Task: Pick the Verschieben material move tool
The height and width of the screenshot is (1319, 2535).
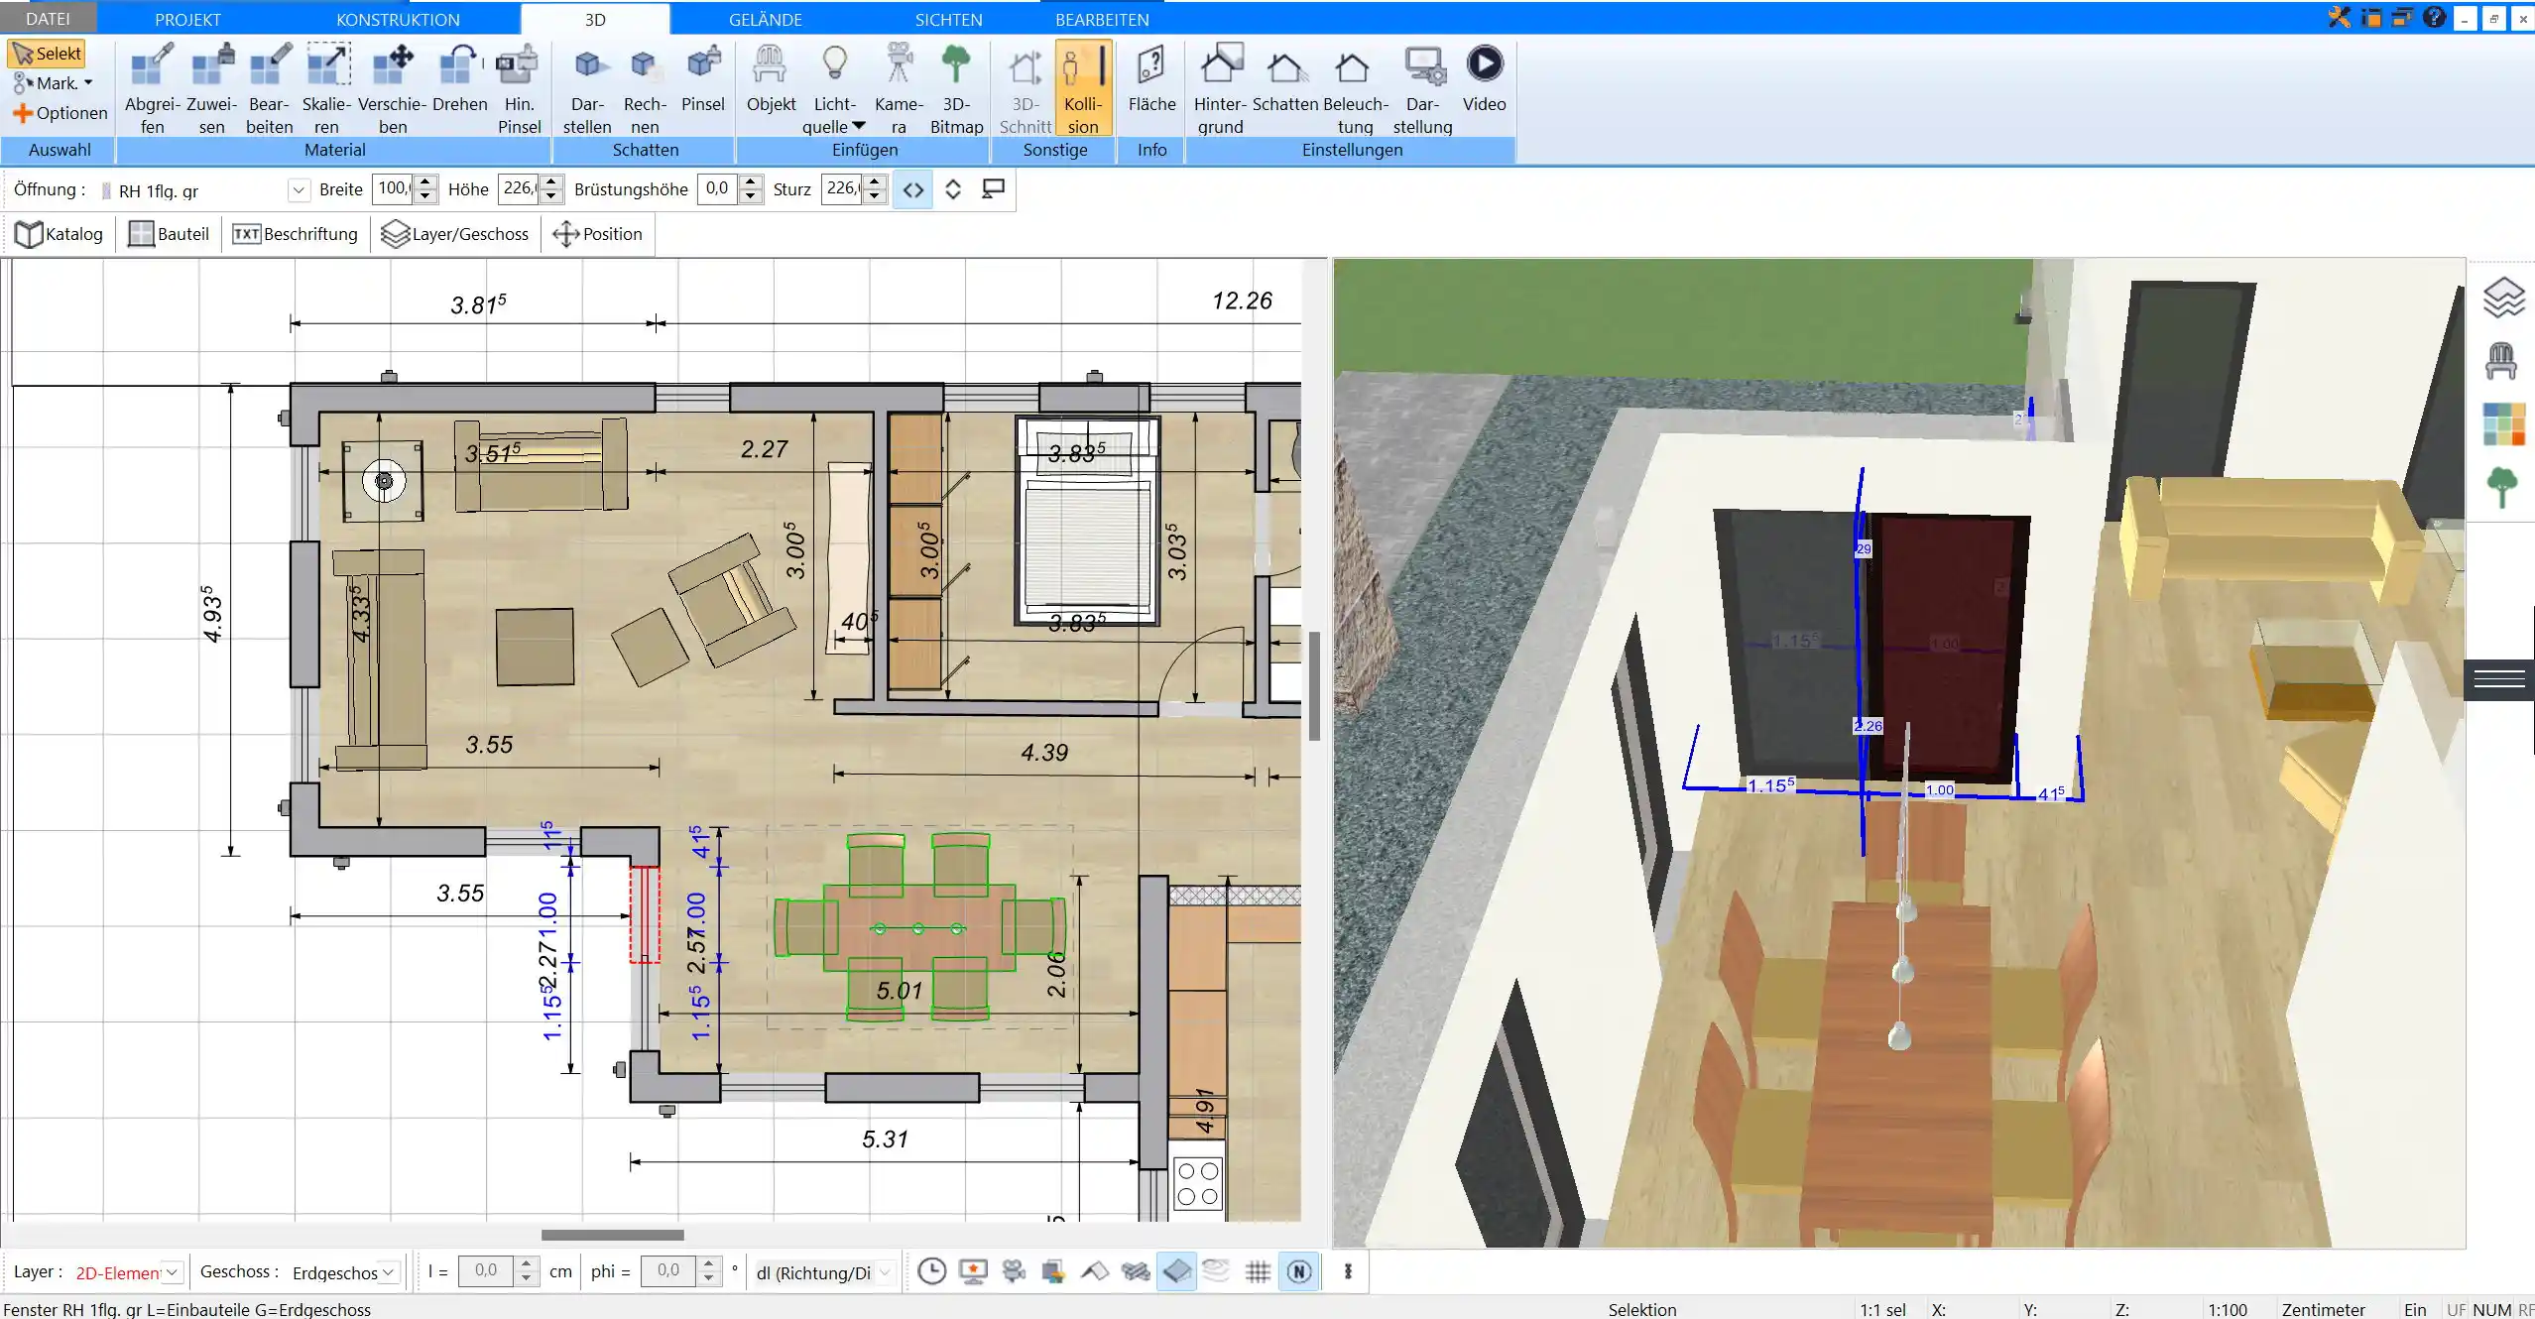Action: [x=393, y=88]
